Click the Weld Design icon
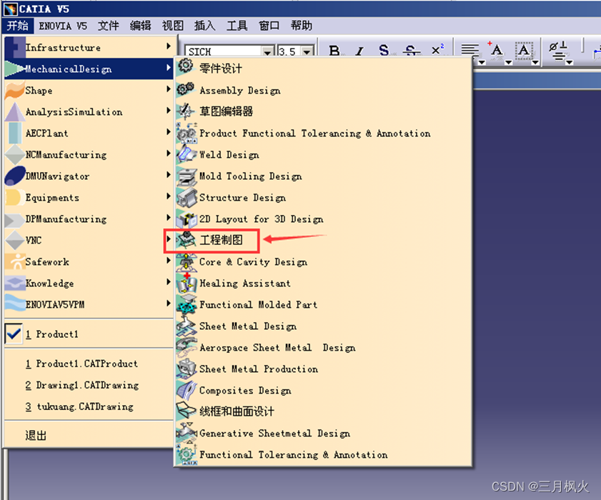This screenshot has width=601, height=500. point(187,154)
